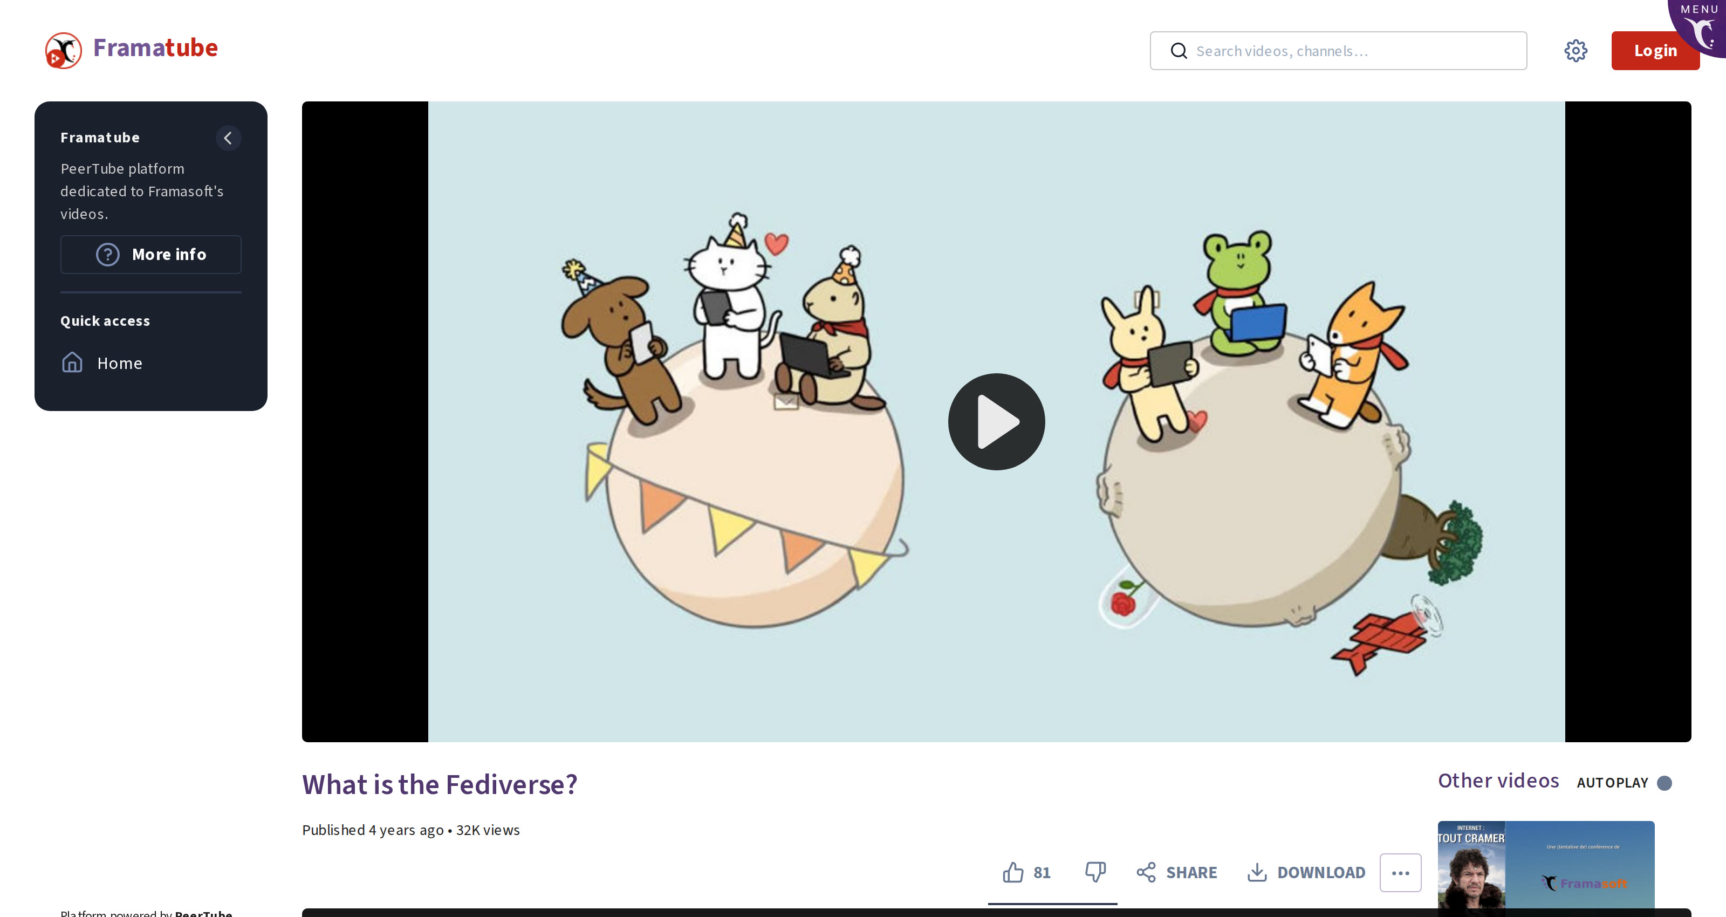Open settings via the gear icon
Viewport: 1726px width, 917px height.
[x=1576, y=51]
